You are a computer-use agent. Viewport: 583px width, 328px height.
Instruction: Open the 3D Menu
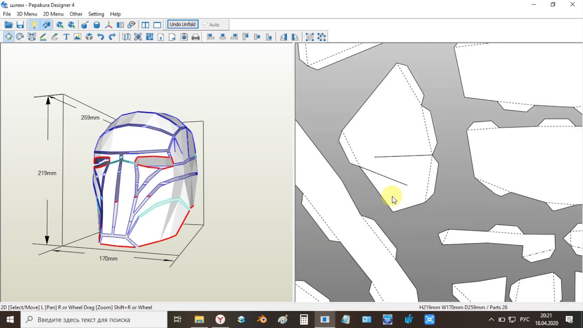point(27,14)
